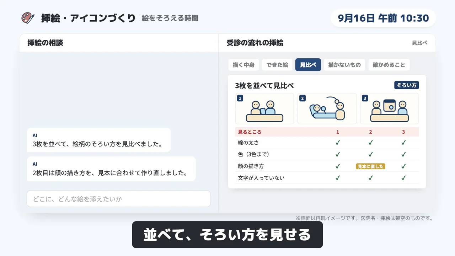
Task: Select the 線の太さ row label
Action: [248, 143]
